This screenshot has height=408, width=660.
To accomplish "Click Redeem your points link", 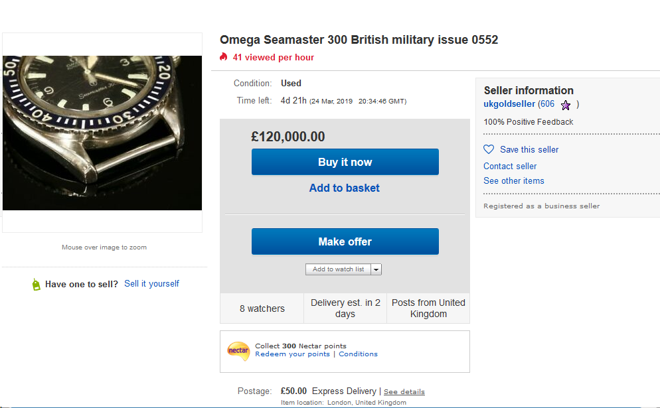I will 292,354.
